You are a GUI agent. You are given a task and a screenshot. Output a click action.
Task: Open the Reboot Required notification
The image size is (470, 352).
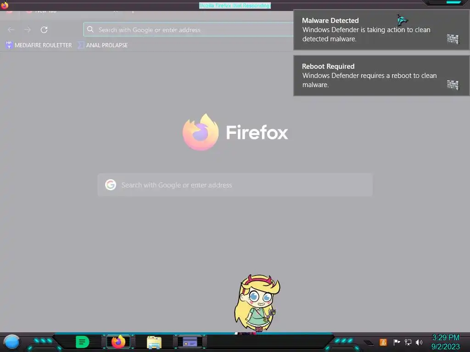381,76
